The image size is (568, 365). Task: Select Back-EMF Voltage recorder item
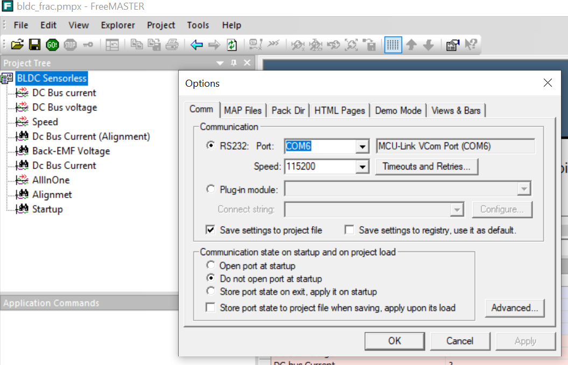tap(71, 151)
